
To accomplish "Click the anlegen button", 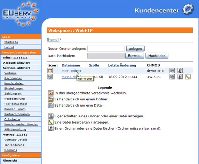I will coord(135,48).
